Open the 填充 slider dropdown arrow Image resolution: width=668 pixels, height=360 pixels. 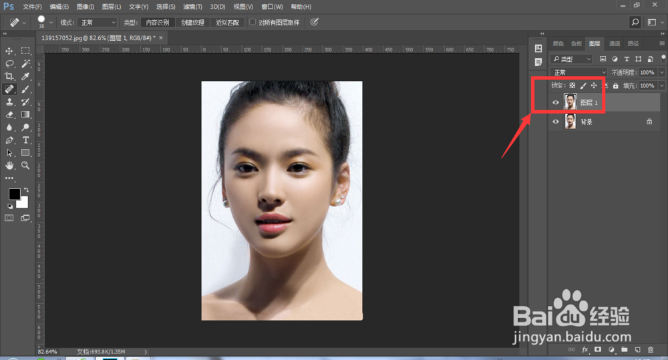click(x=661, y=85)
